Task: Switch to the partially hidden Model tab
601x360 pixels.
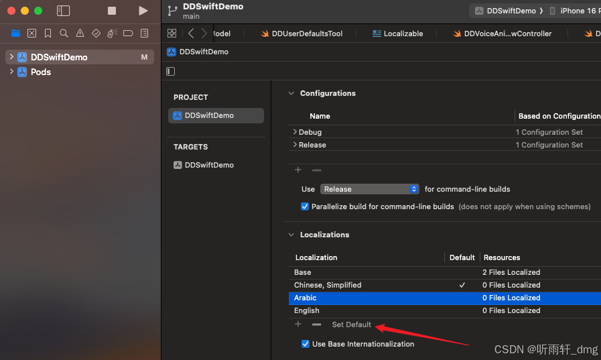Action: 222,34
